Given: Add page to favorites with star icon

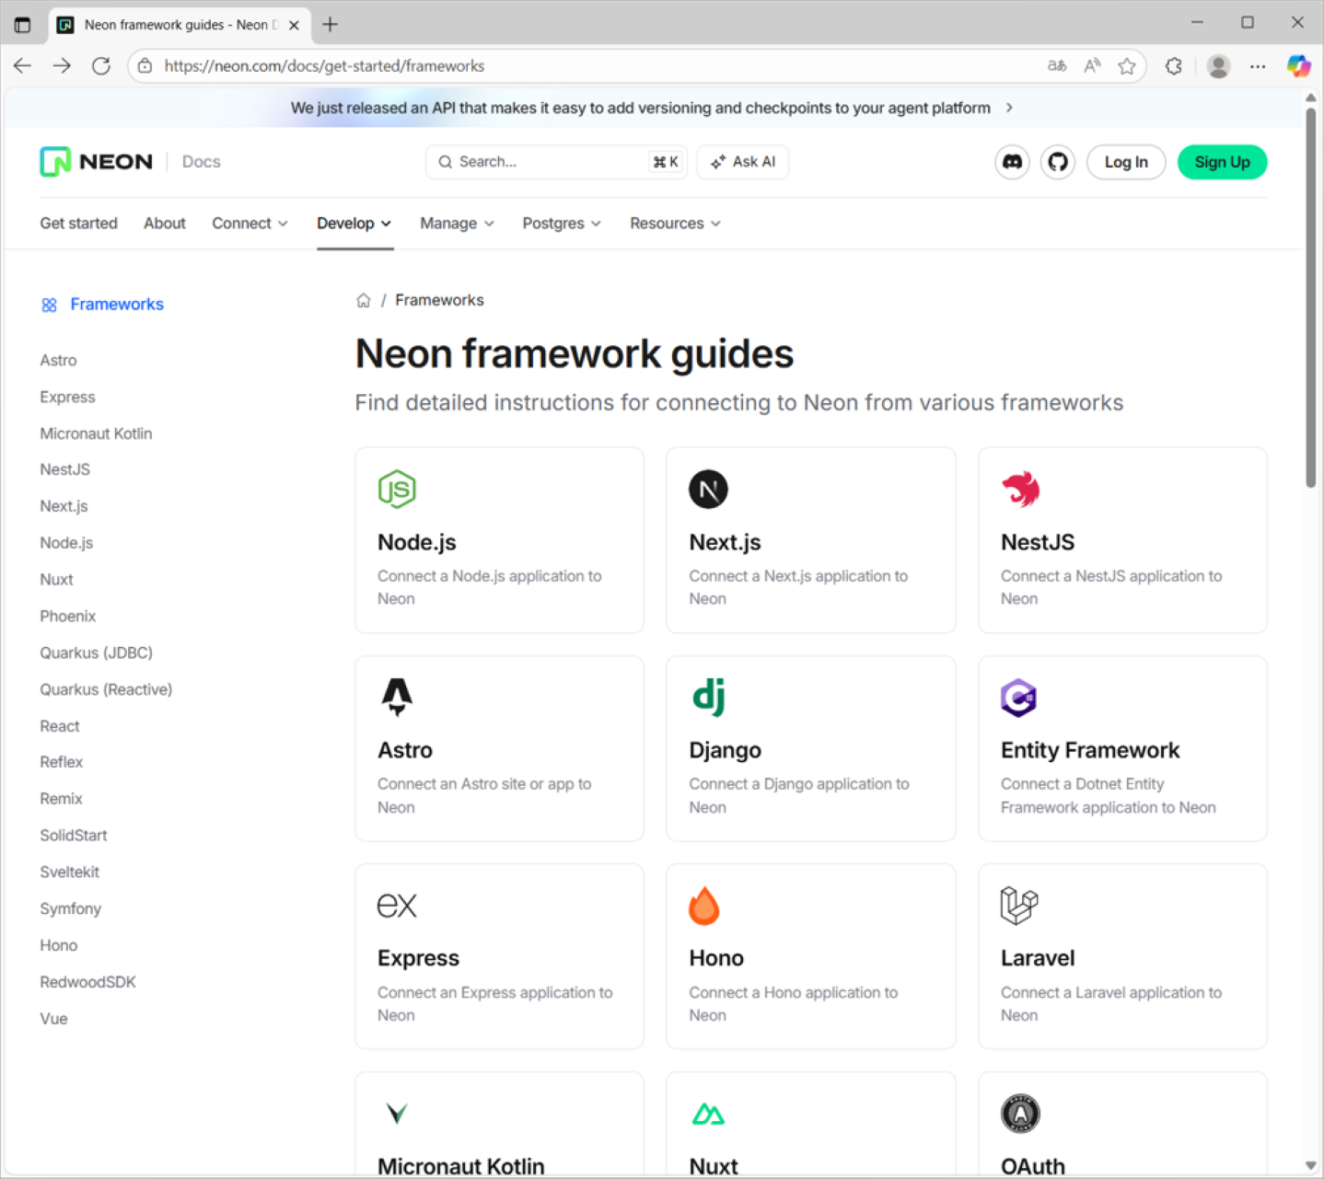Looking at the screenshot, I should [1126, 66].
